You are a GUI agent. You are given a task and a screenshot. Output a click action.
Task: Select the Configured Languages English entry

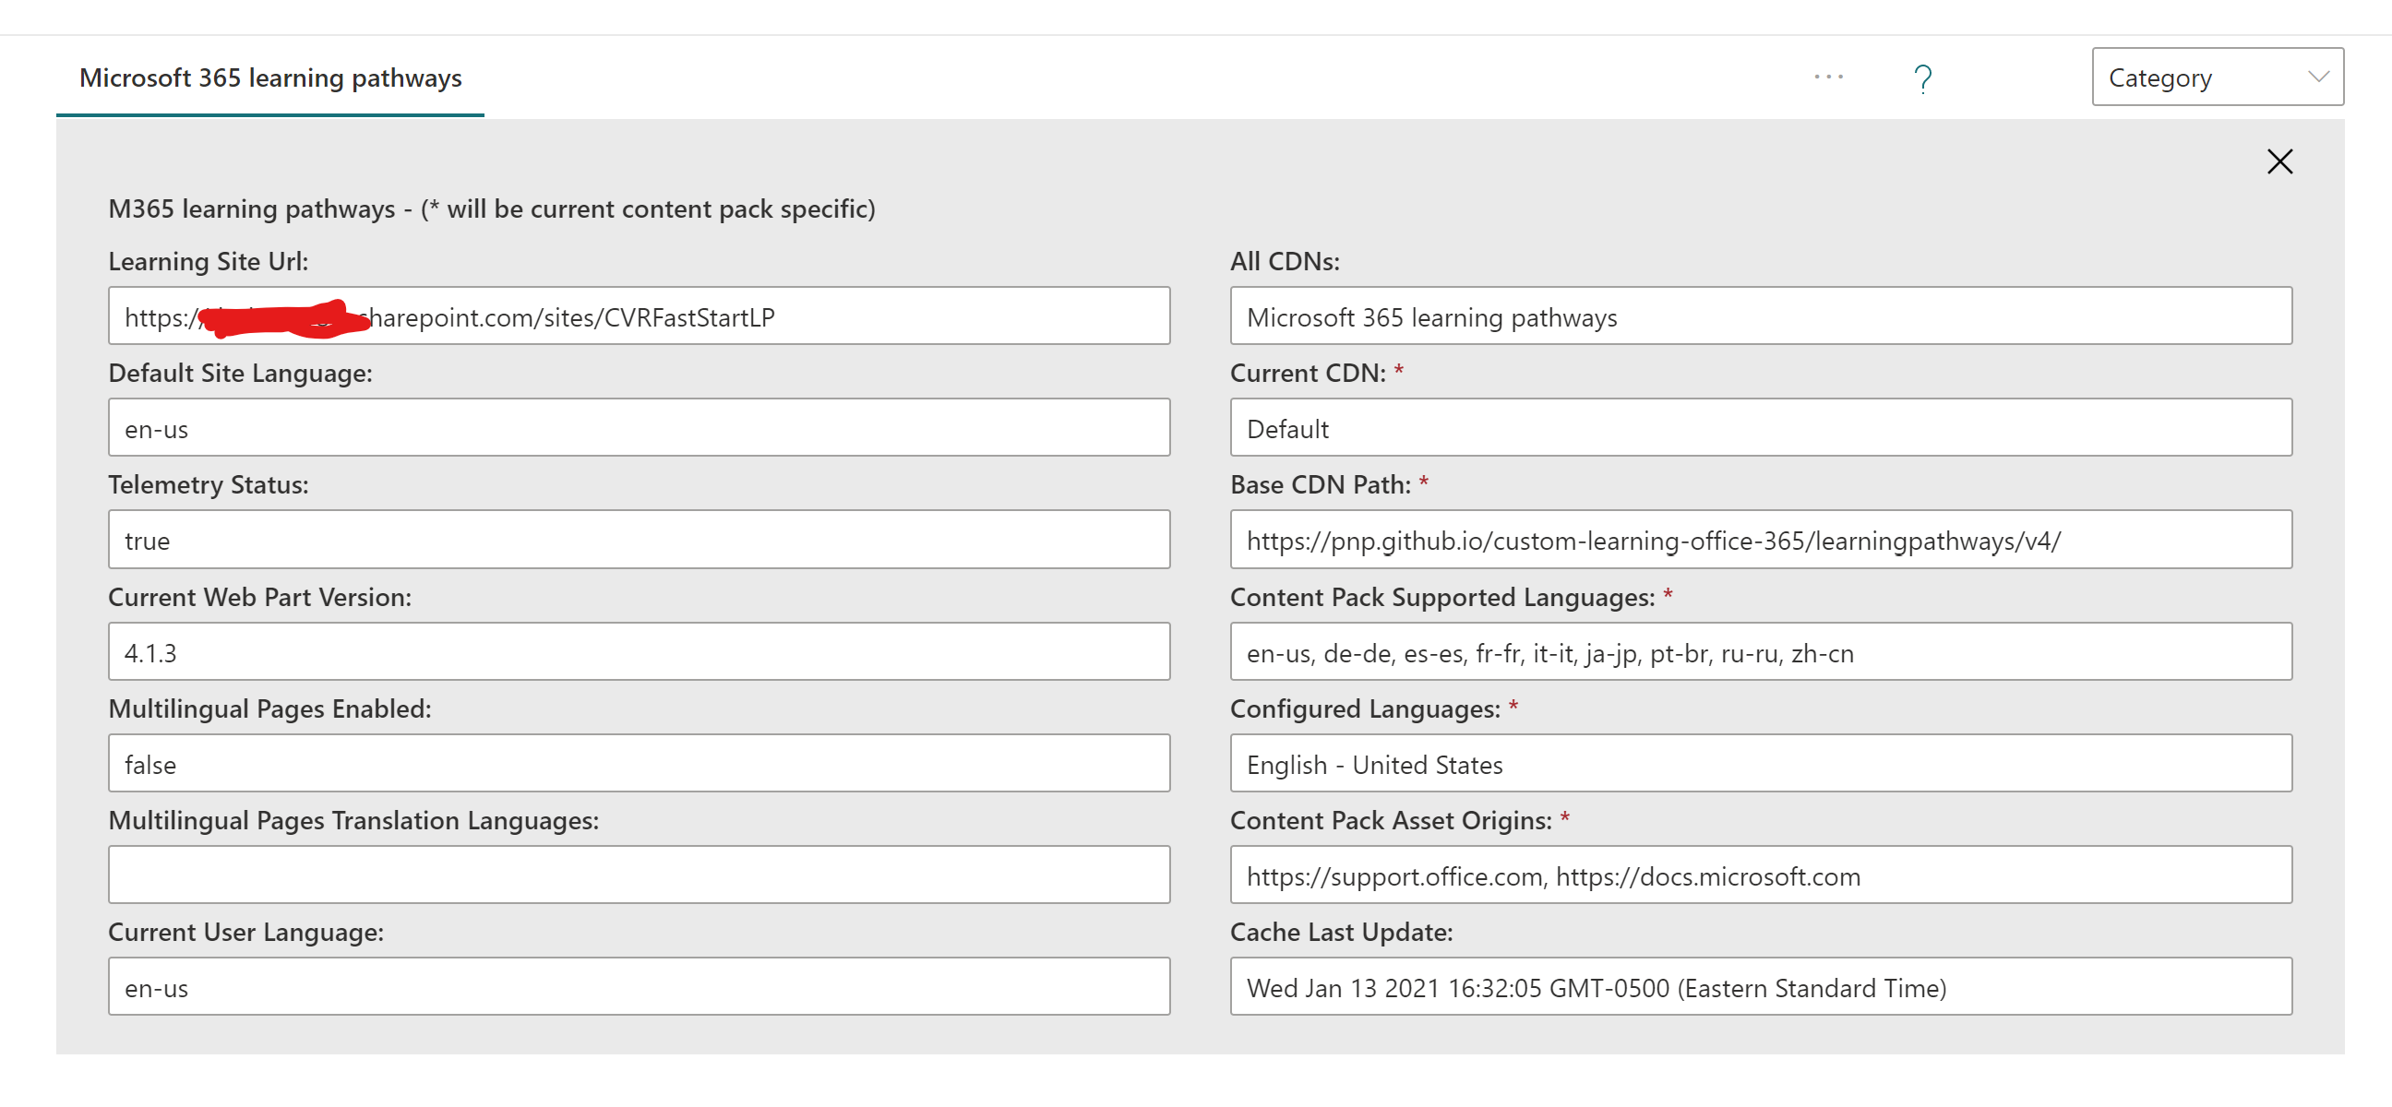pyautogui.click(x=1762, y=763)
